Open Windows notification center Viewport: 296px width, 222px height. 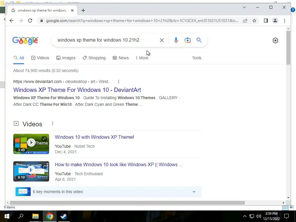286,216
